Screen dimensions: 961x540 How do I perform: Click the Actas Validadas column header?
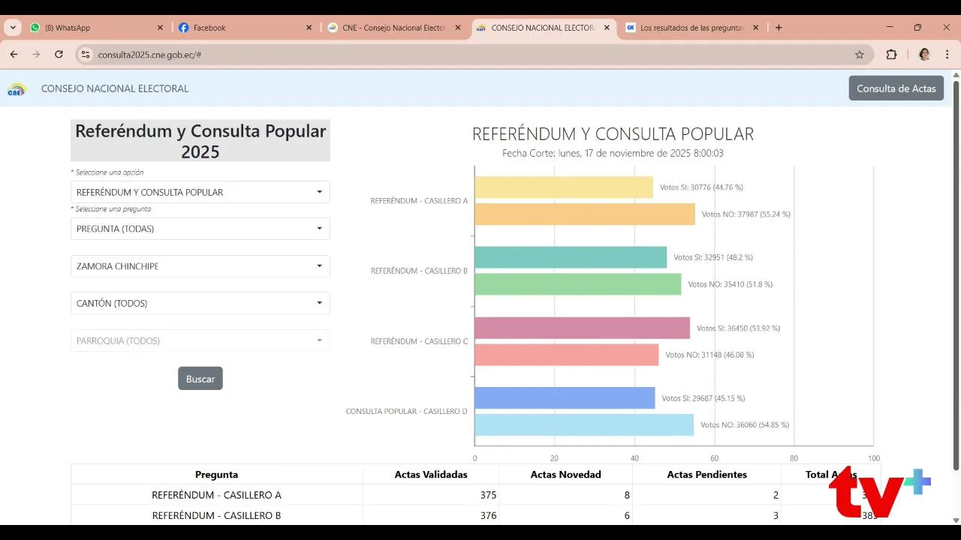(431, 474)
